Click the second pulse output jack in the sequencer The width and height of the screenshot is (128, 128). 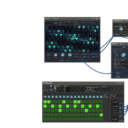[x=121, y=105]
